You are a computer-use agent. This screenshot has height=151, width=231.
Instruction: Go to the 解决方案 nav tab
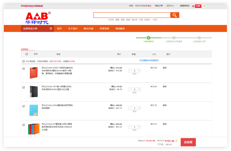88,29
